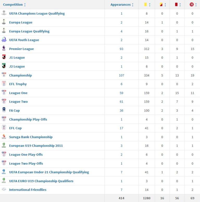Click the 93 Premier League appearances
The height and width of the screenshot is (202, 200).
pos(121,49)
